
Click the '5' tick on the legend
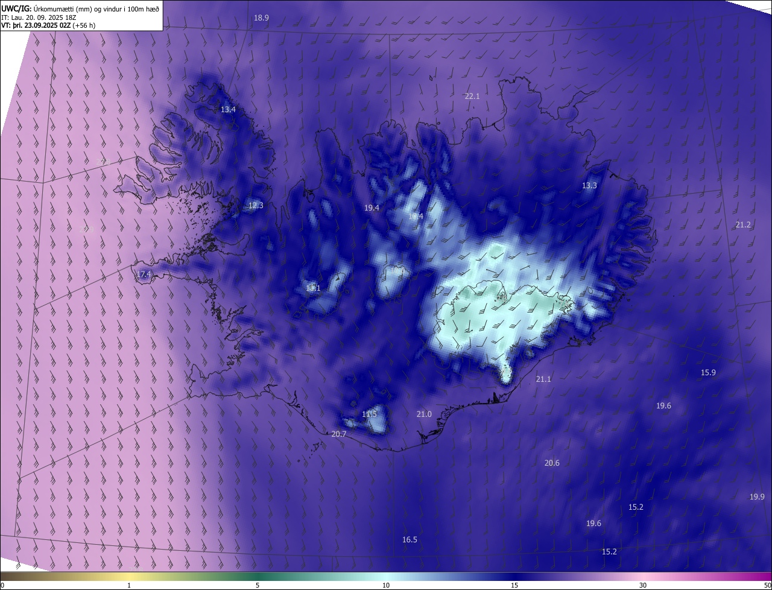tap(258, 586)
